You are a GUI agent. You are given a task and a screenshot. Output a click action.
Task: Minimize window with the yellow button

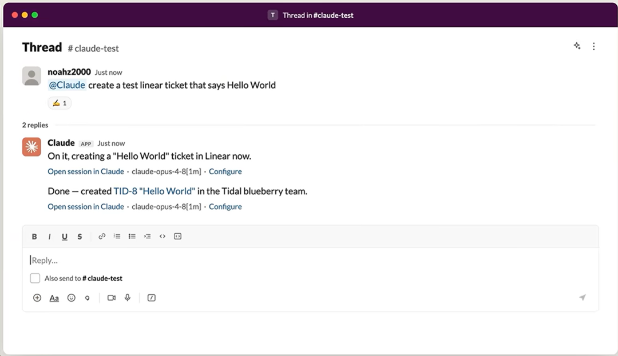(x=25, y=15)
